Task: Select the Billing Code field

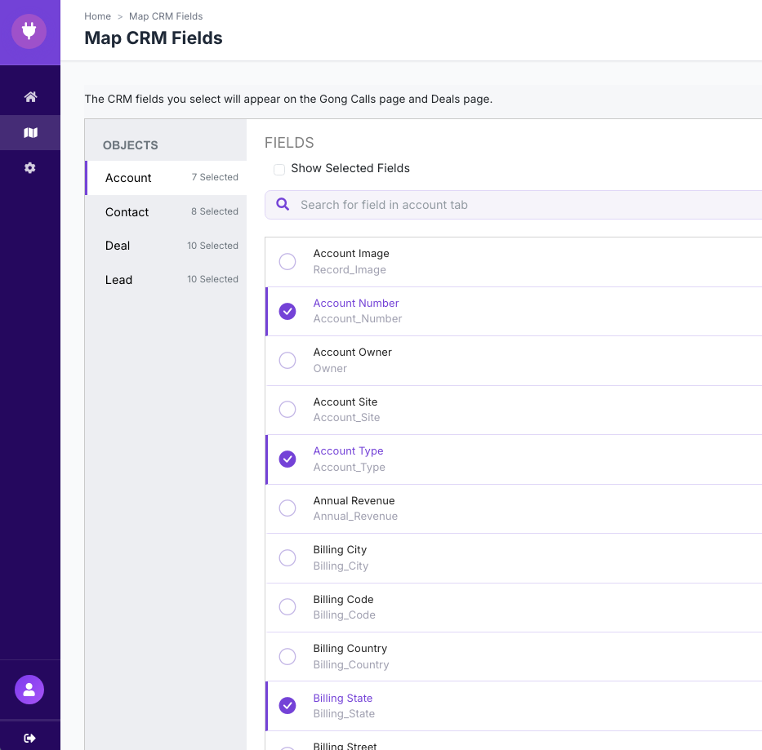Action: [x=287, y=606]
